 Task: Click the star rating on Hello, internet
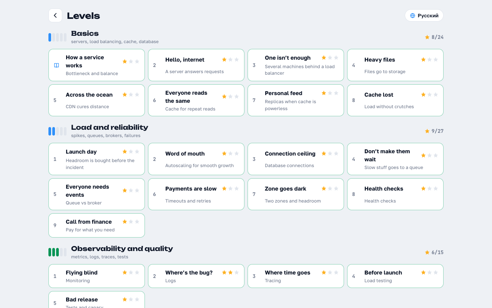click(x=230, y=60)
